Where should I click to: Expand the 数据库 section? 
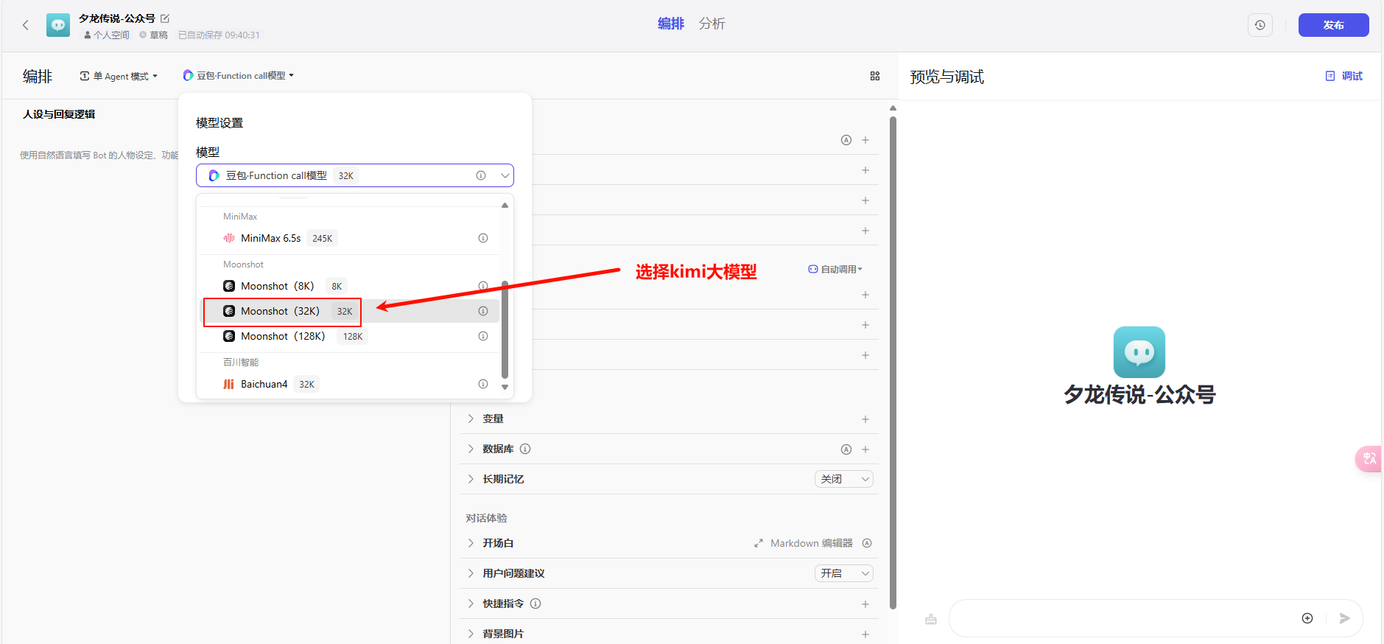[471, 449]
